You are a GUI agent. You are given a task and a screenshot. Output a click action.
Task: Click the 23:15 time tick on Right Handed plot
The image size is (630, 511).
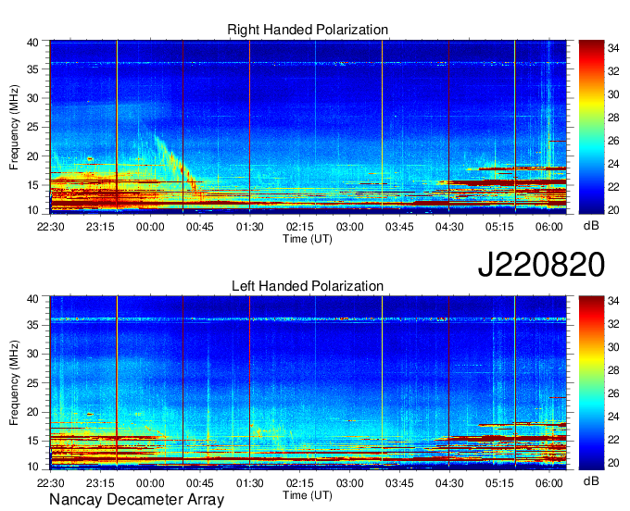click(100, 227)
